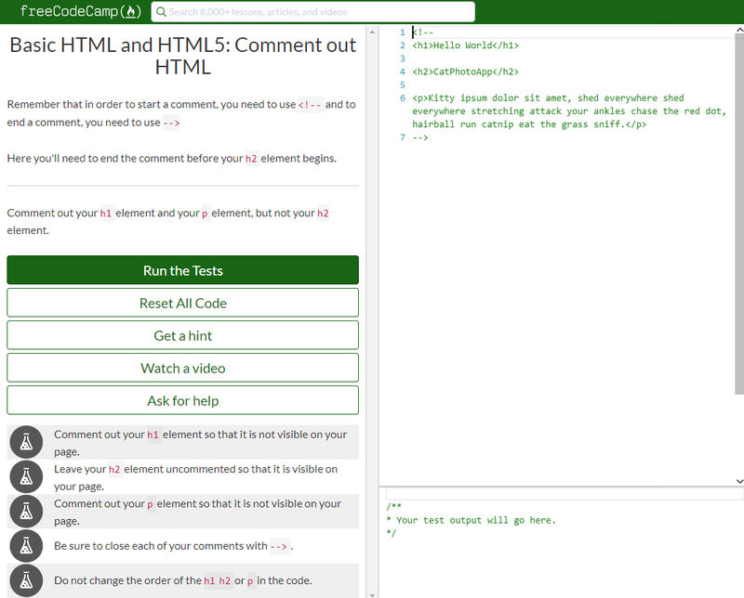Click the search magnifier icon

[x=161, y=12]
